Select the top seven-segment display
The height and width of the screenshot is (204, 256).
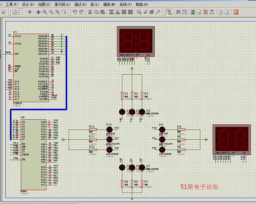pyautogui.click(x=136, y=41)
